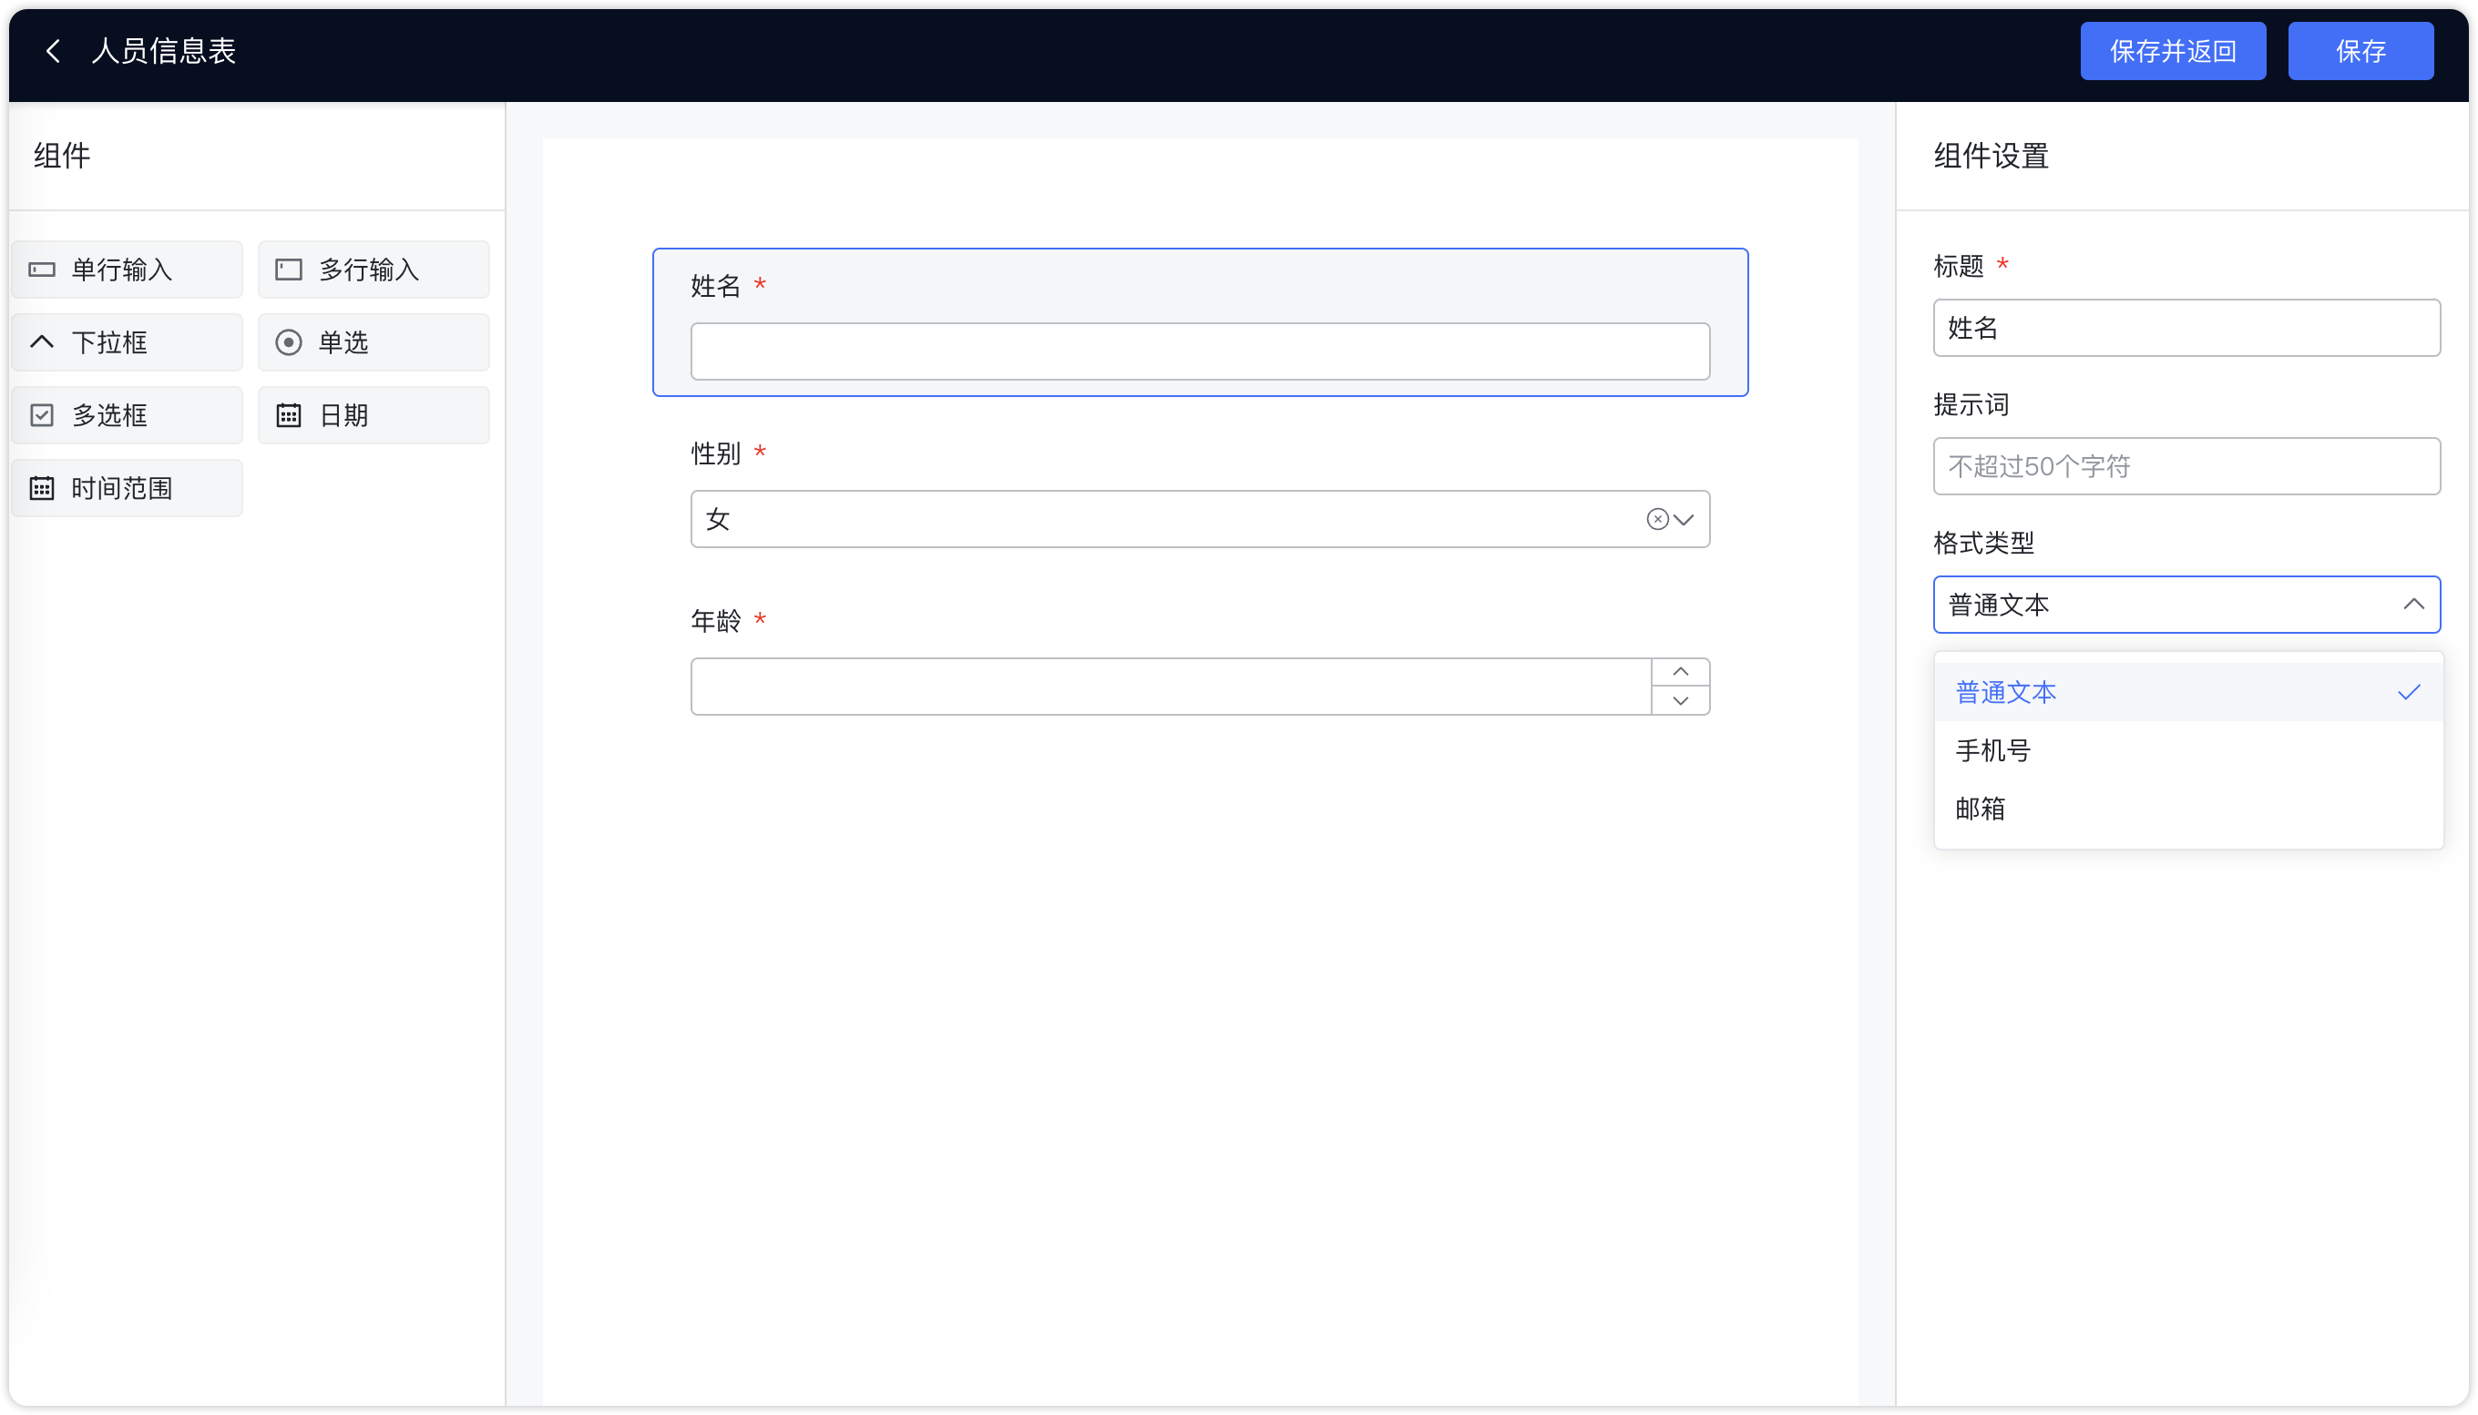Click the 姓名 text input on canvas
The width and height of the screenshot is (2478, 1415).
coord(1200,351)
